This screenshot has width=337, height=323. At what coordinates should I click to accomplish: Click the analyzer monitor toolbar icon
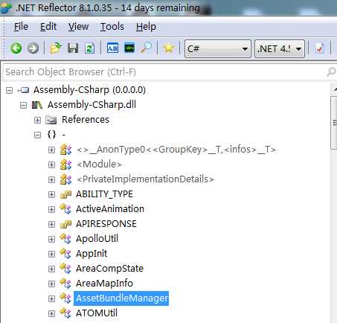[129, 48]
